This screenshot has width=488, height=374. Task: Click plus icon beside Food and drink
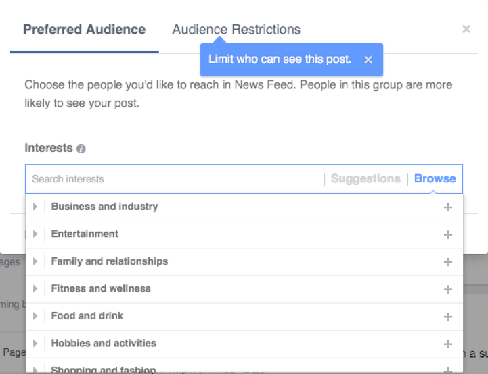coord(447,317)
